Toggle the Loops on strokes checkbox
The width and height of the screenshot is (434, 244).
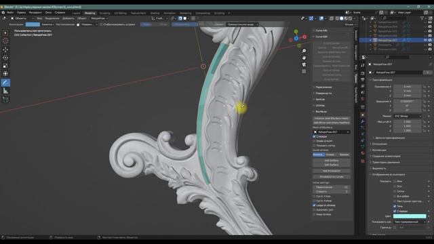(x=314, y=205)
